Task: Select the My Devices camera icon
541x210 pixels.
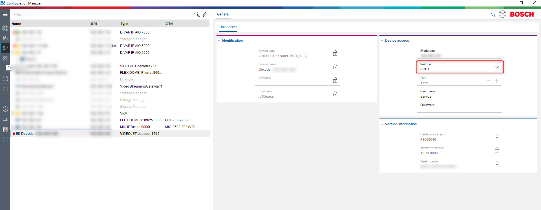Action: (x=5, y=48)
